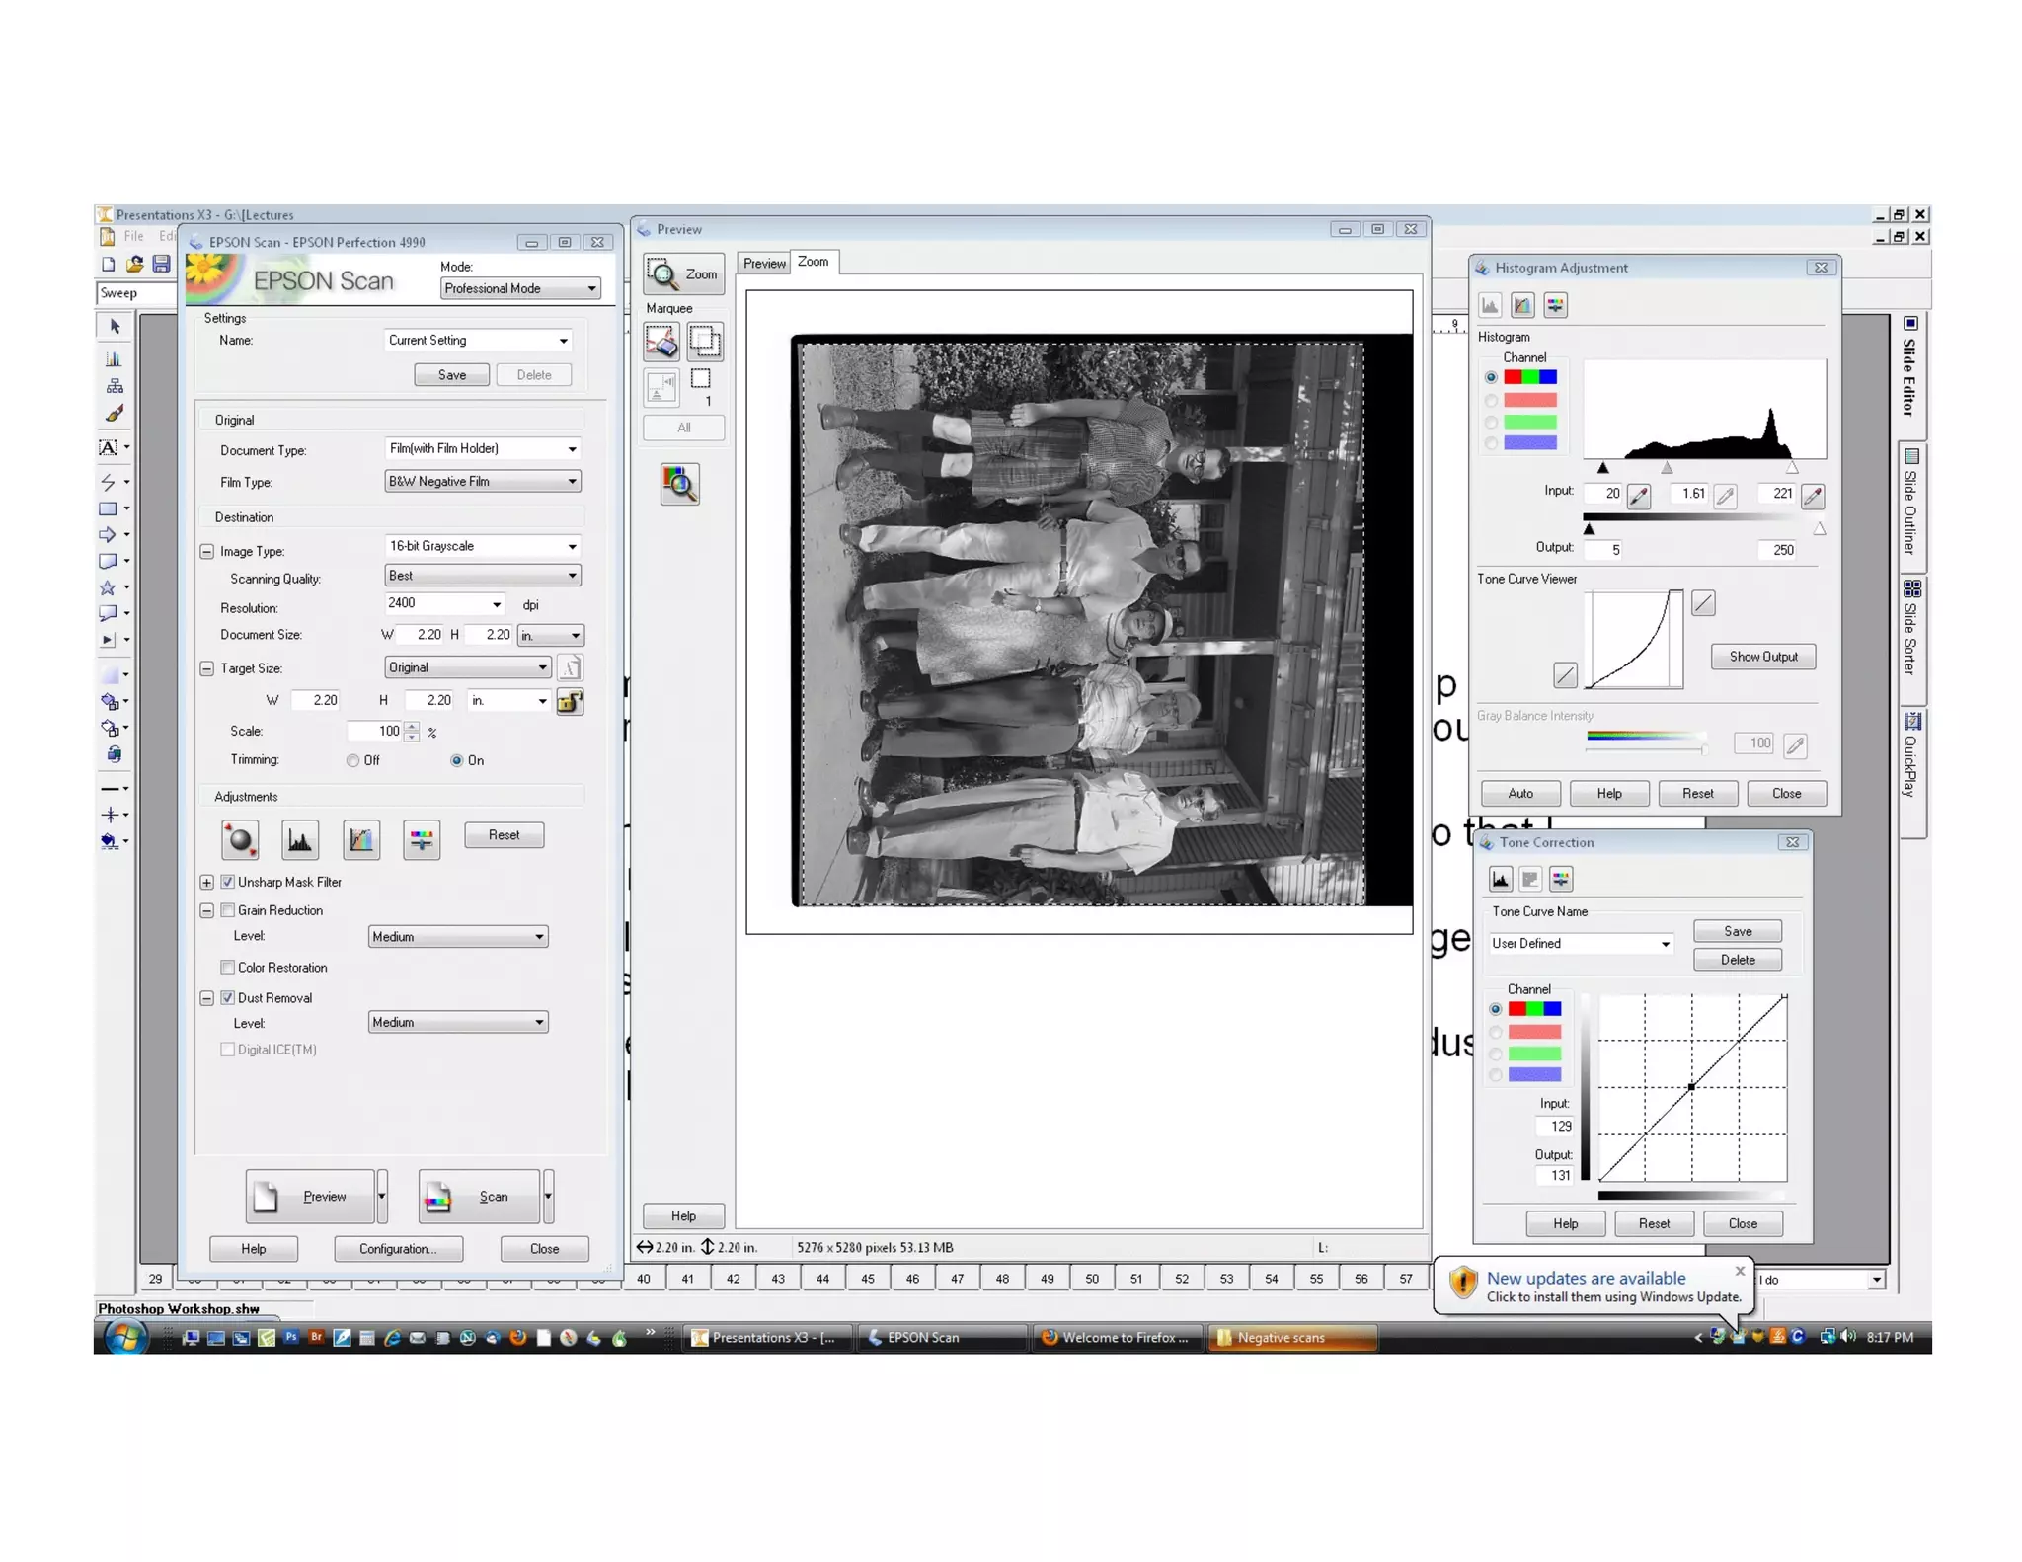Click the delete marquee eraser icon

(x=661, y=342)
